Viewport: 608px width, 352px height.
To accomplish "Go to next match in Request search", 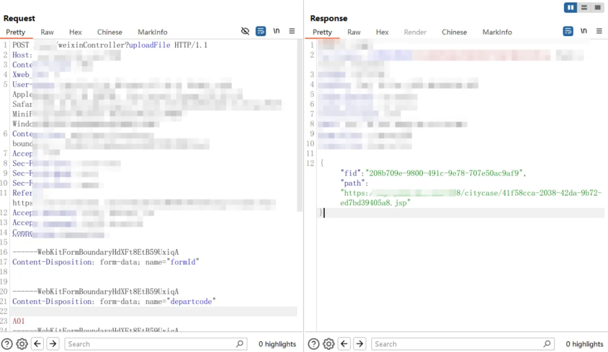I will [x=53, y=344].
